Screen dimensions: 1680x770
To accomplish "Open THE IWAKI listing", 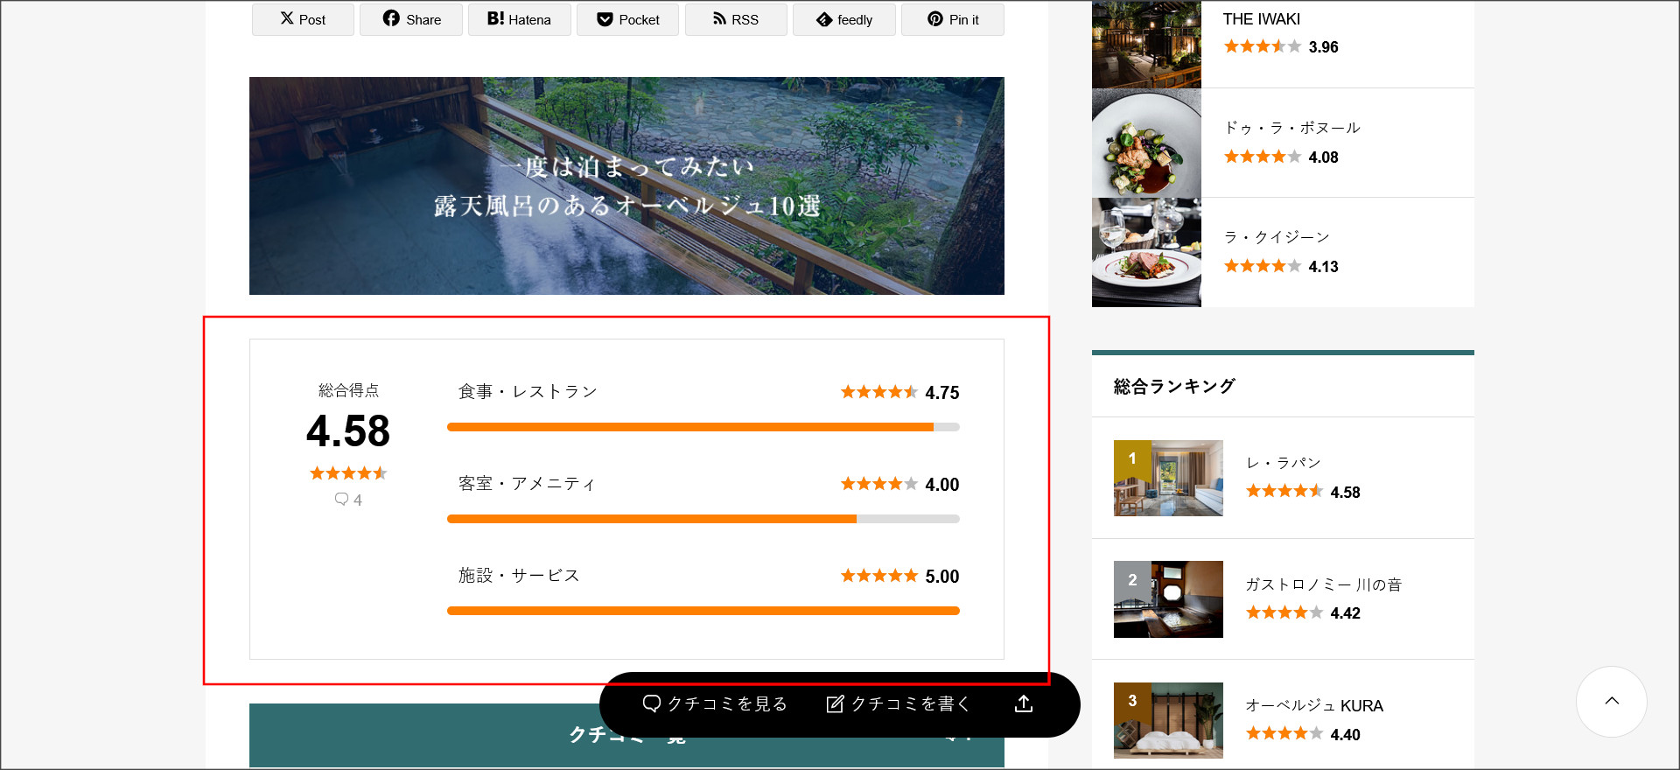I will (x=1261, y=19).
